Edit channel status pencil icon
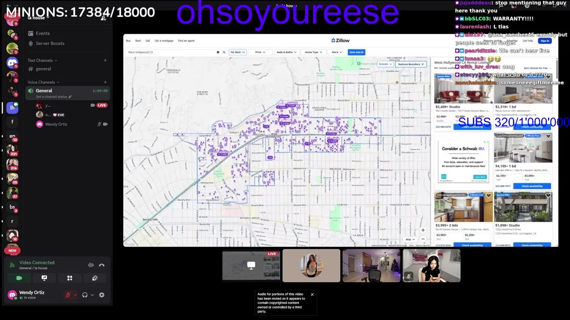Screen dimensions: 570x320 (70, 97)
